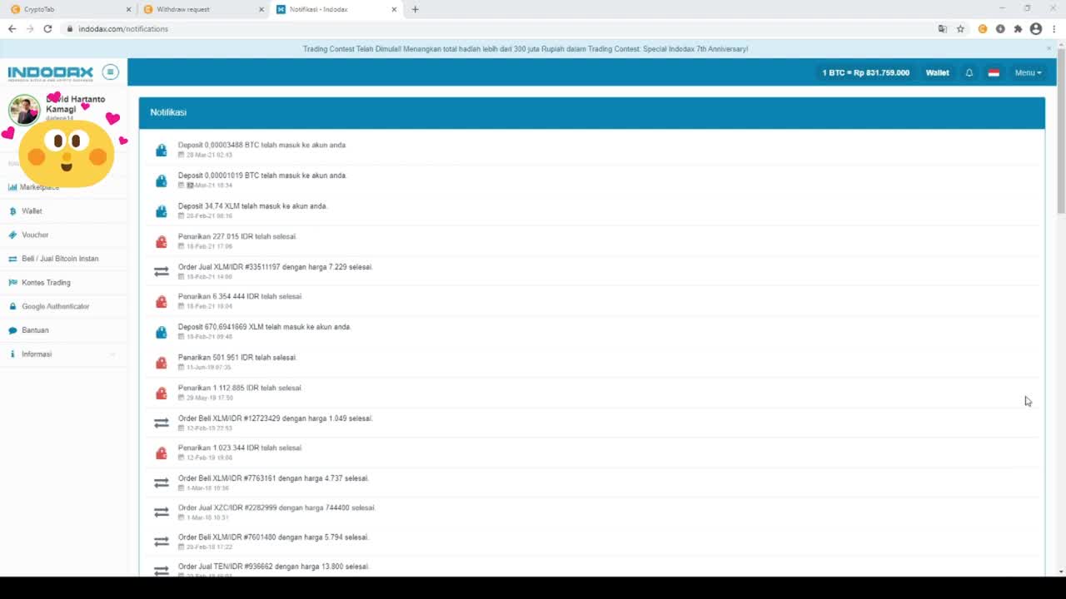Click the Google Authenticator lock icon
Image resolution: width=1066 pixels, height=599 pixels.
point(12,306)
